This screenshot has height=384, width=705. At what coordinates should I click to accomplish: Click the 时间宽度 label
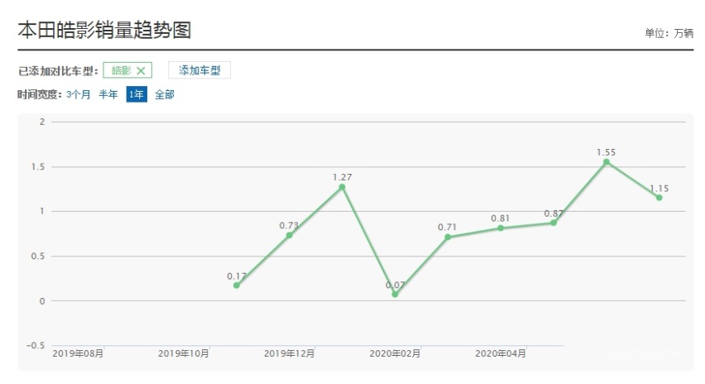point(40,94)
